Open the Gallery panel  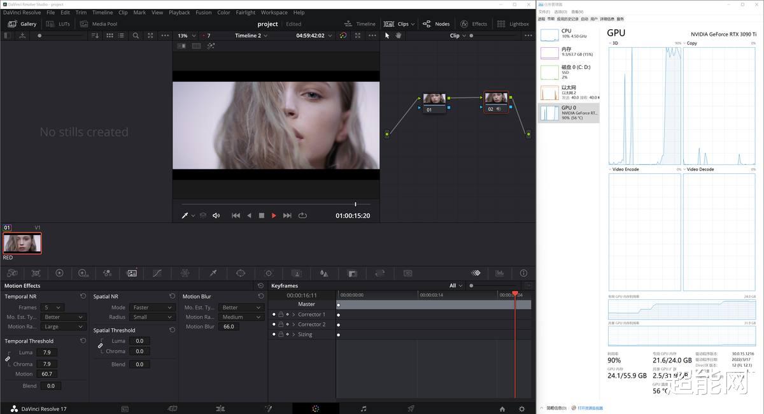click(x=22, y=24)
